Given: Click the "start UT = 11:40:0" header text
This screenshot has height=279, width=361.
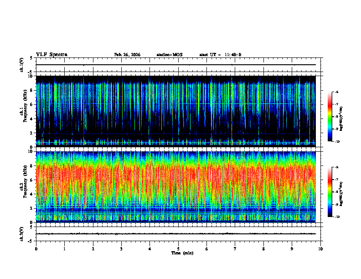Looking at the screenshot, I should pyautogui.click(x=220, y=55).
